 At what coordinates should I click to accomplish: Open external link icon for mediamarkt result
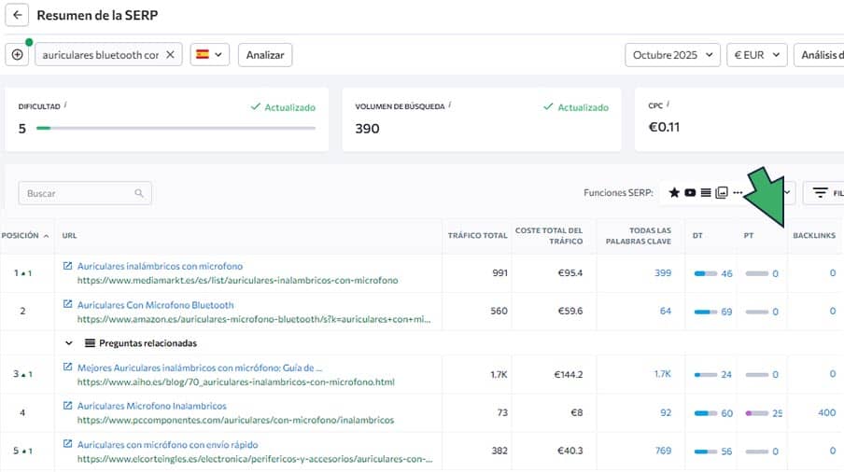pyautogui.click(x=67, y=267)
